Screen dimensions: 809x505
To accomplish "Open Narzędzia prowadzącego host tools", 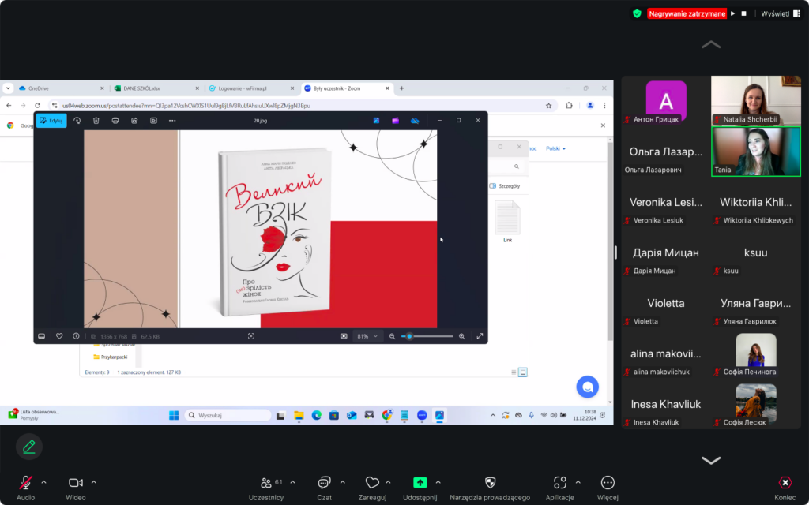I will point(490,483).
